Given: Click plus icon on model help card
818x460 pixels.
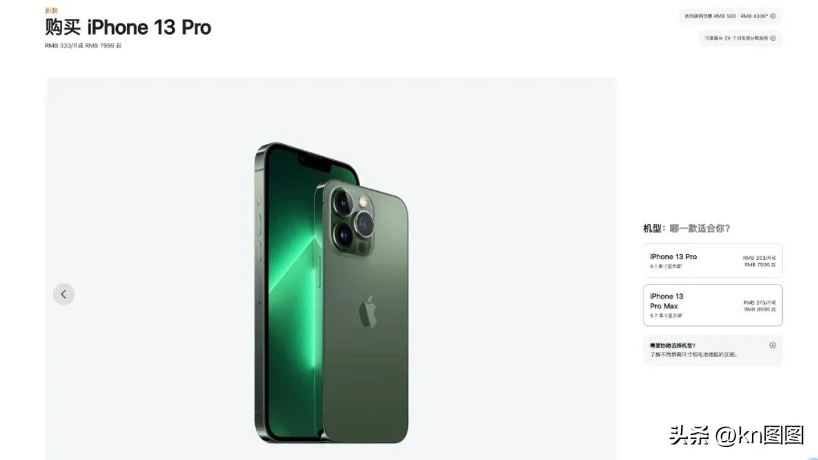Looking at the screenshot, I should (772, 345).
